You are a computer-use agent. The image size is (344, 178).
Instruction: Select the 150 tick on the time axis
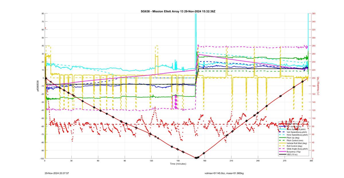[x=178, y=161]
